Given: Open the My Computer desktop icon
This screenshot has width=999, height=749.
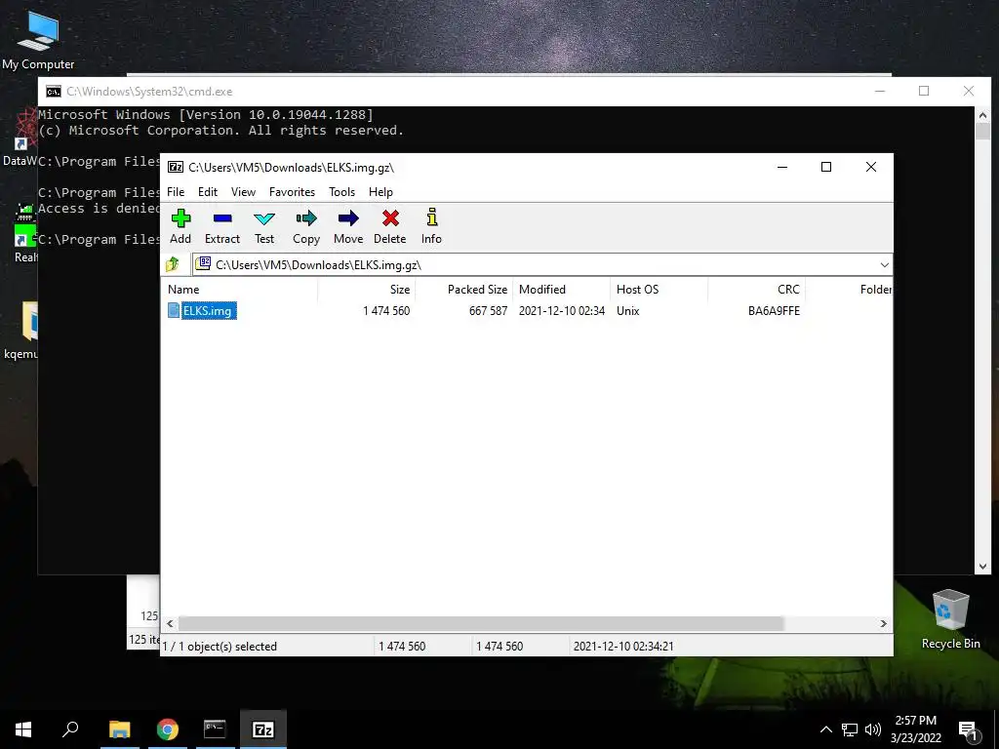Looking at the screenshot, I should pyautogui.click(x=38, y=40).
